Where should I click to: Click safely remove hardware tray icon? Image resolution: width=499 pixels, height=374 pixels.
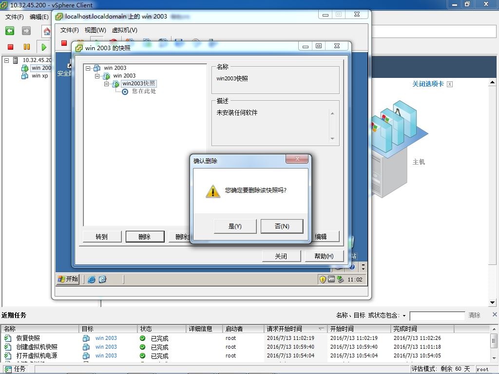pyautogui.click(x=341, y=279)
